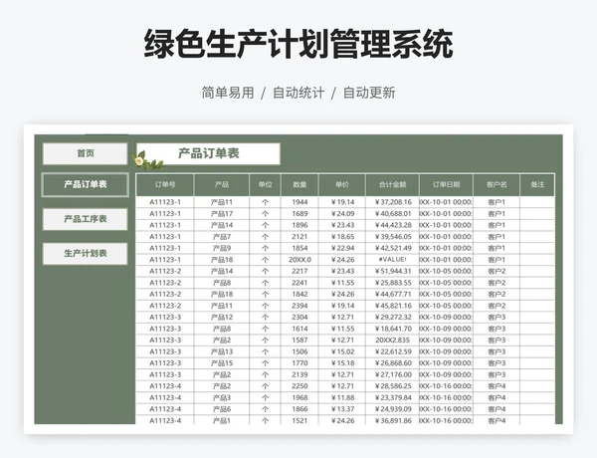Select quantity cell 2139
The image size is (597, 458).
(299, 374)
